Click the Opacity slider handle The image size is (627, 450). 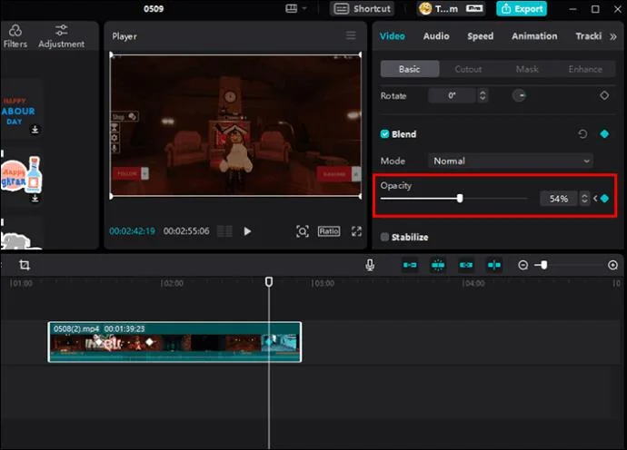pyautogui.click(x=460, y=198)
